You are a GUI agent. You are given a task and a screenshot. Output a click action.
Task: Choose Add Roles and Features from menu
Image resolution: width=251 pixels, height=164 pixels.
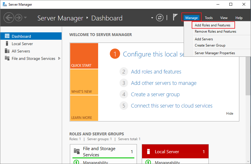pos(212,25)
